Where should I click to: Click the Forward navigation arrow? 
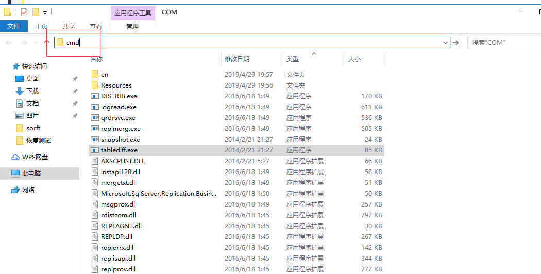[24, 42]
